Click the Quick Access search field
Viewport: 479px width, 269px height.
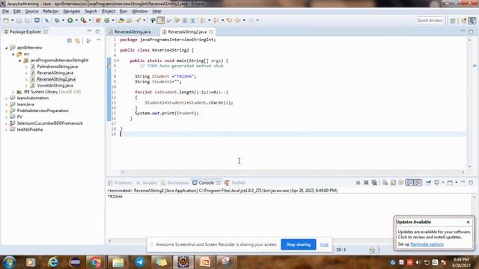click(x=430, y=20)
